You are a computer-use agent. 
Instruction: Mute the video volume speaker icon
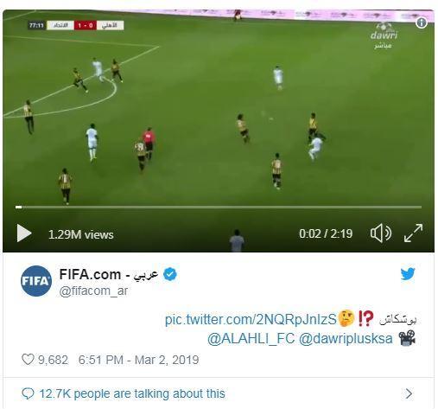[x=381, y=233]
